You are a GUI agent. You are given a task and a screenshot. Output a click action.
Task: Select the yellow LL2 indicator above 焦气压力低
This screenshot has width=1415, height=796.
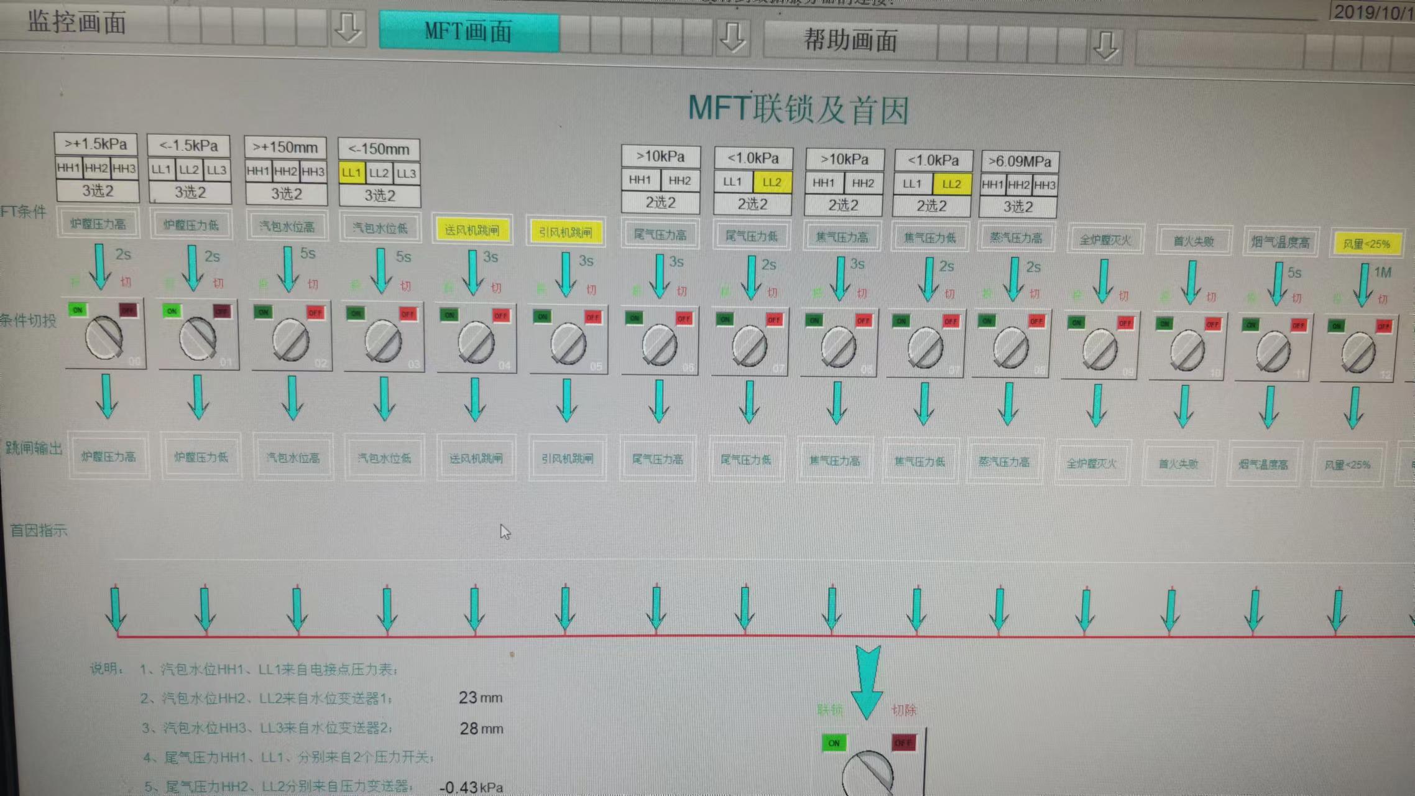[x=951, y=184]
